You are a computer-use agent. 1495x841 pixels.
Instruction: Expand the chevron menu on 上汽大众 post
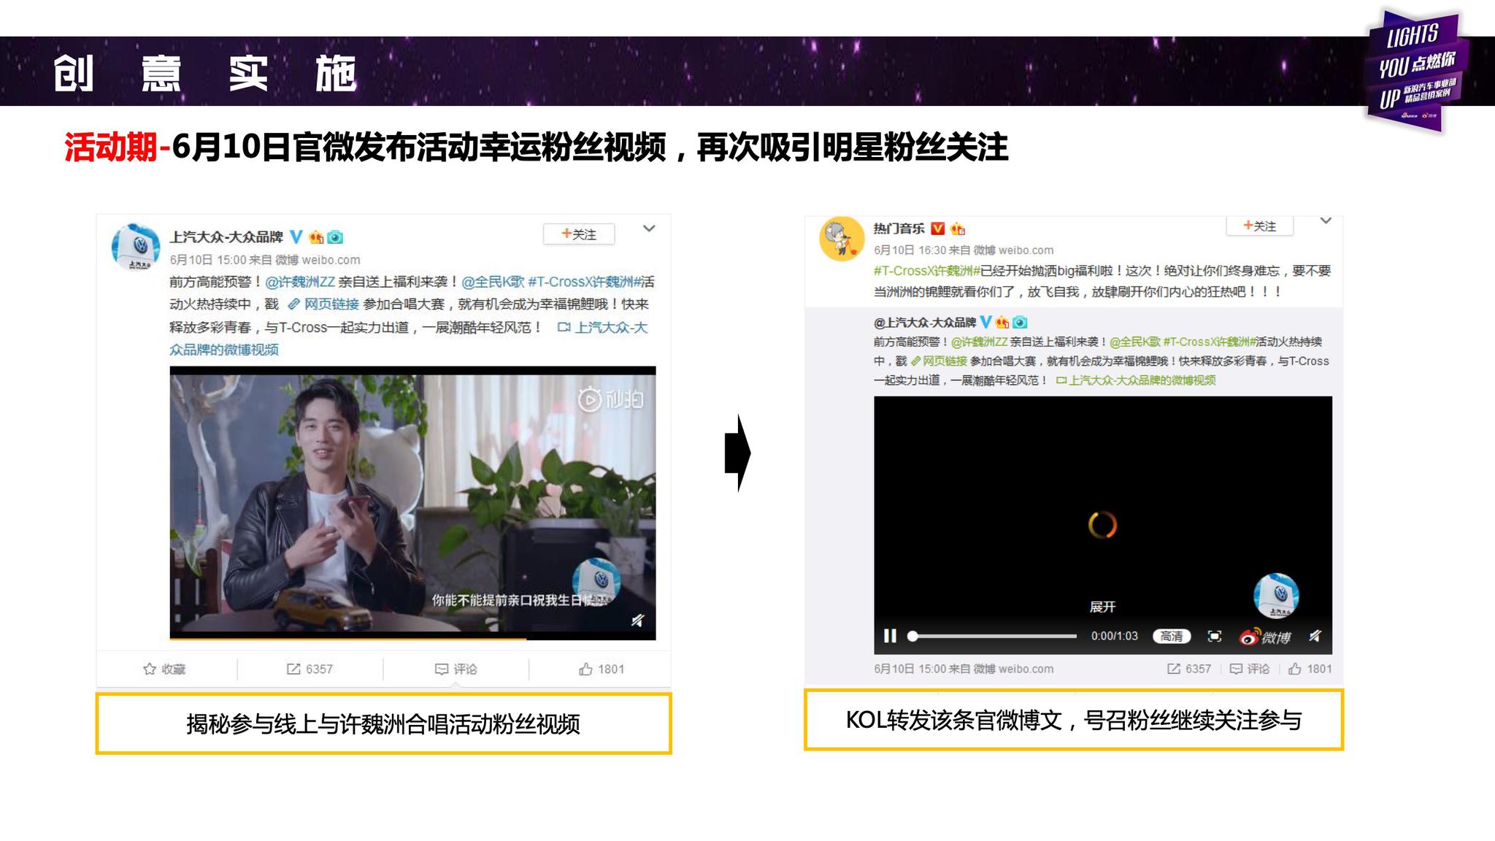[648, 229]
